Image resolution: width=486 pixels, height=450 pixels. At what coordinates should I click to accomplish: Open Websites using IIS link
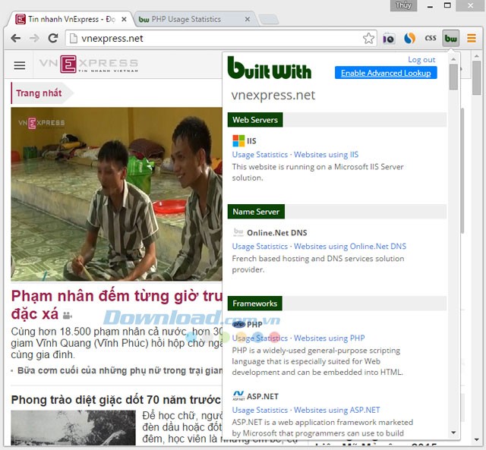[x=326, y=155]
